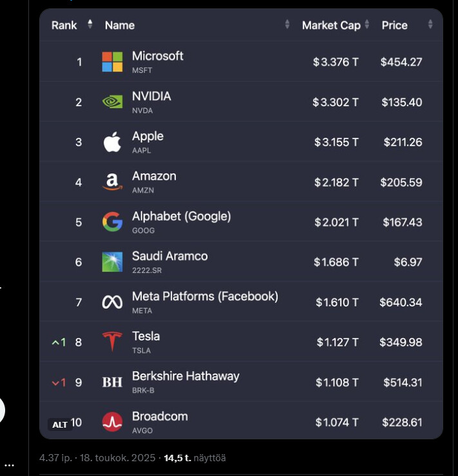Click Alphabet market cap $2.021 T
Screen dimensions: 458x476
(336, 222)
